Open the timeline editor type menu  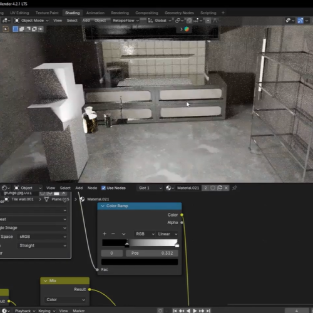6,310
